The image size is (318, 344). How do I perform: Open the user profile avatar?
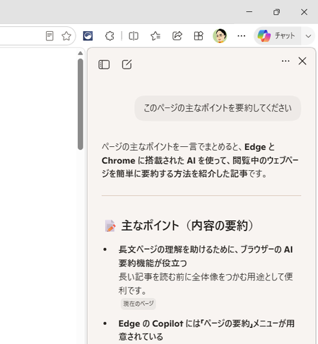[x=220, y=36]
